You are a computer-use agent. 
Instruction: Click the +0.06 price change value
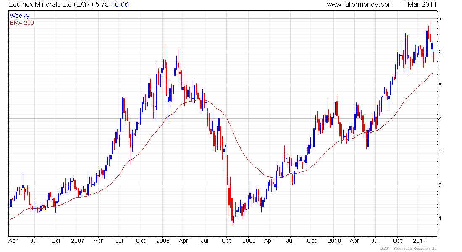120,5
